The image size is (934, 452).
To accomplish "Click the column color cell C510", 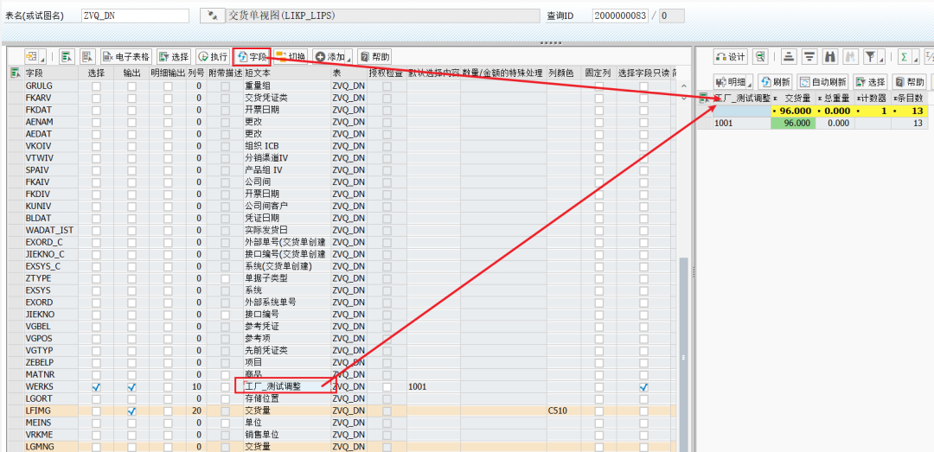I will [563, 411].
